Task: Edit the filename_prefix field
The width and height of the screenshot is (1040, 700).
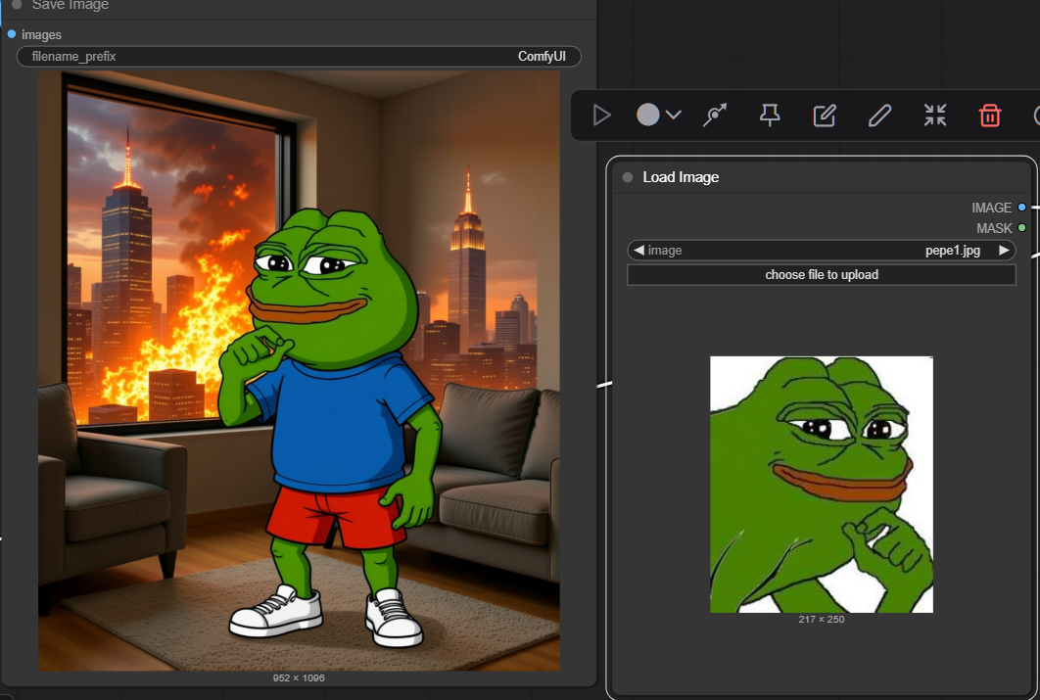Action: pos(299,57)
